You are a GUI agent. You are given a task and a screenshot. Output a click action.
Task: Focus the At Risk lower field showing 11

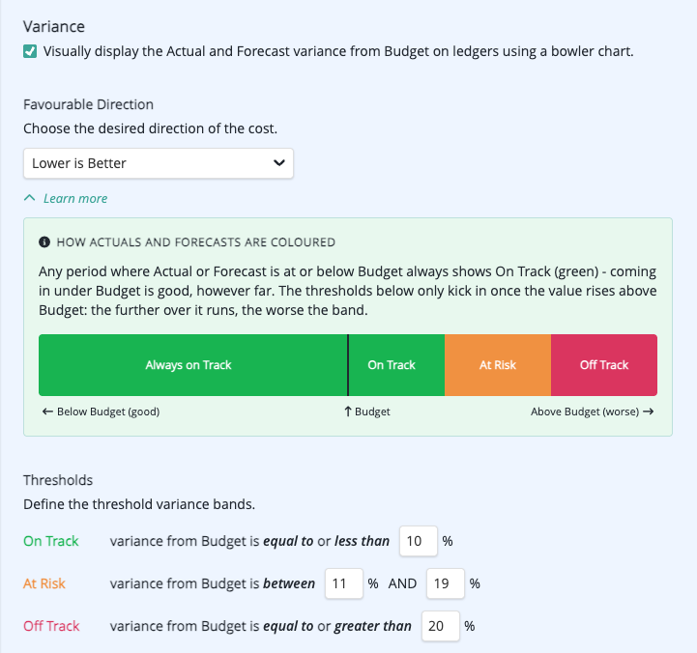[344, 583]
